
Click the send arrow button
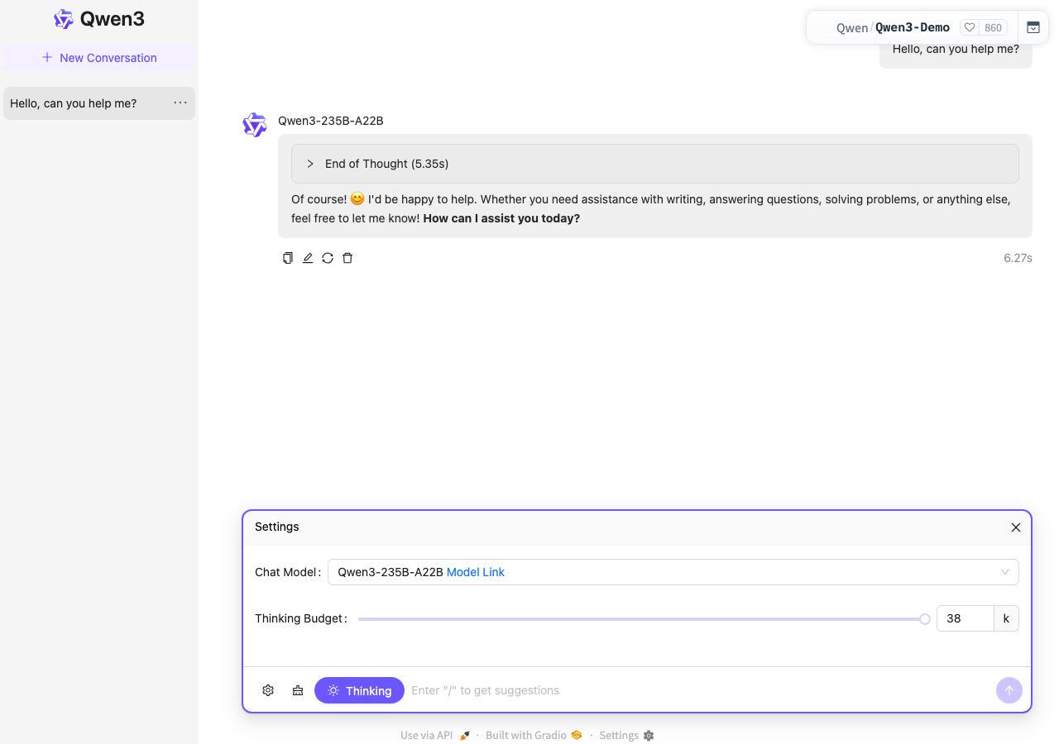coord(1009,690)
